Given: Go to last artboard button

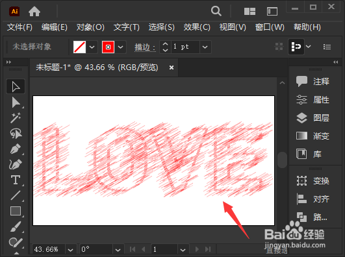Looking at the screenshot, I should [208, 249].
